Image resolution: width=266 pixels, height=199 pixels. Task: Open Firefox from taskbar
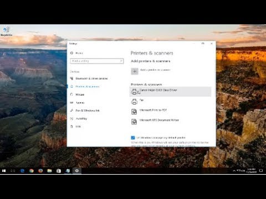coord(40,171)
